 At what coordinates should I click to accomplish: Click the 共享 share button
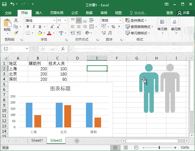[x=183, y=13]
